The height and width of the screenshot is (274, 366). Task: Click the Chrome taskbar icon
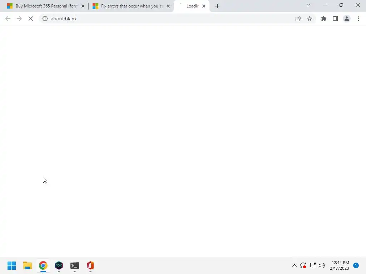pos(43,265)
